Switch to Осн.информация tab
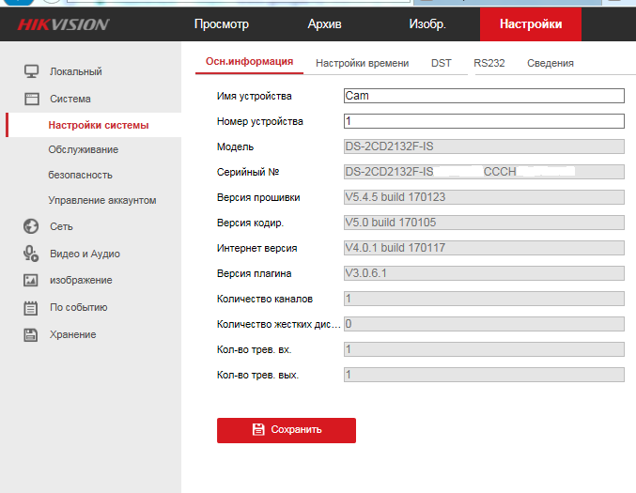Screen dimensions: 636x493 250,62
